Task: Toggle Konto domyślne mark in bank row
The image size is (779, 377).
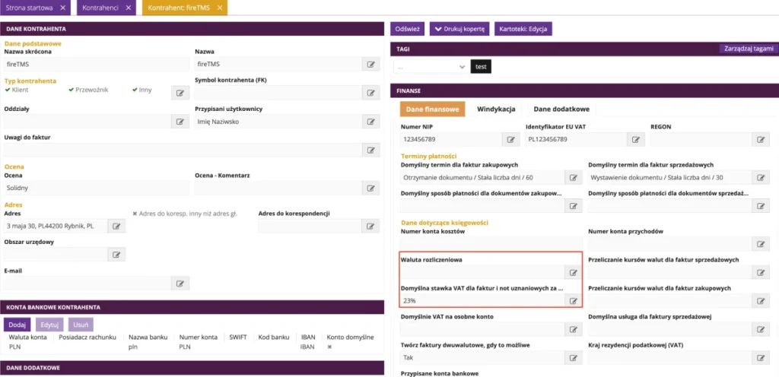Action: coord(329,347)
